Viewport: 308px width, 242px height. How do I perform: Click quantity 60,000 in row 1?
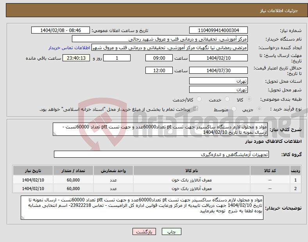point(73,180)
